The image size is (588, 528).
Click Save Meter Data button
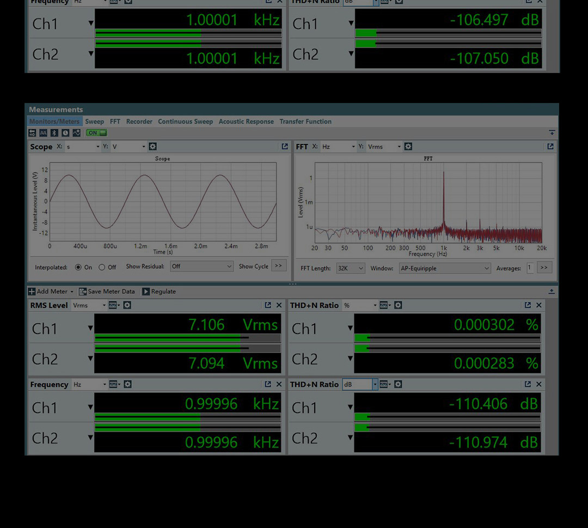(107, 292)
